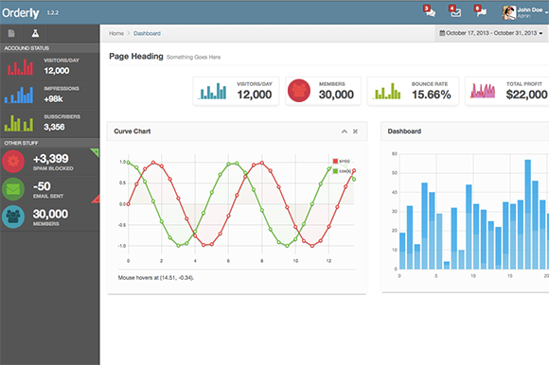Viewport: 549px width, 365px height.
Task: Collapse the Curve Chart panel
Action: (x=345, y=131)
